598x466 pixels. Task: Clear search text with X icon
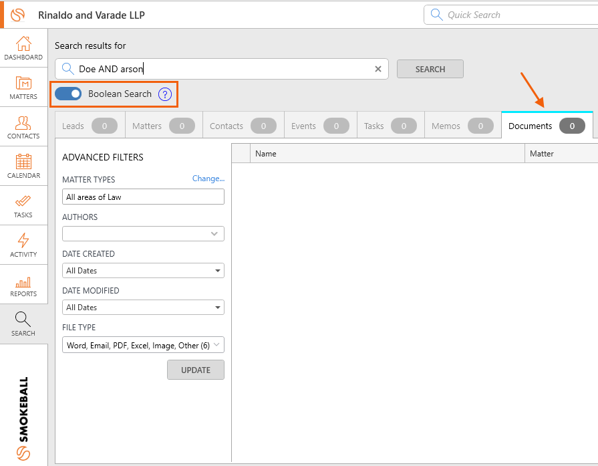(378, 69)
